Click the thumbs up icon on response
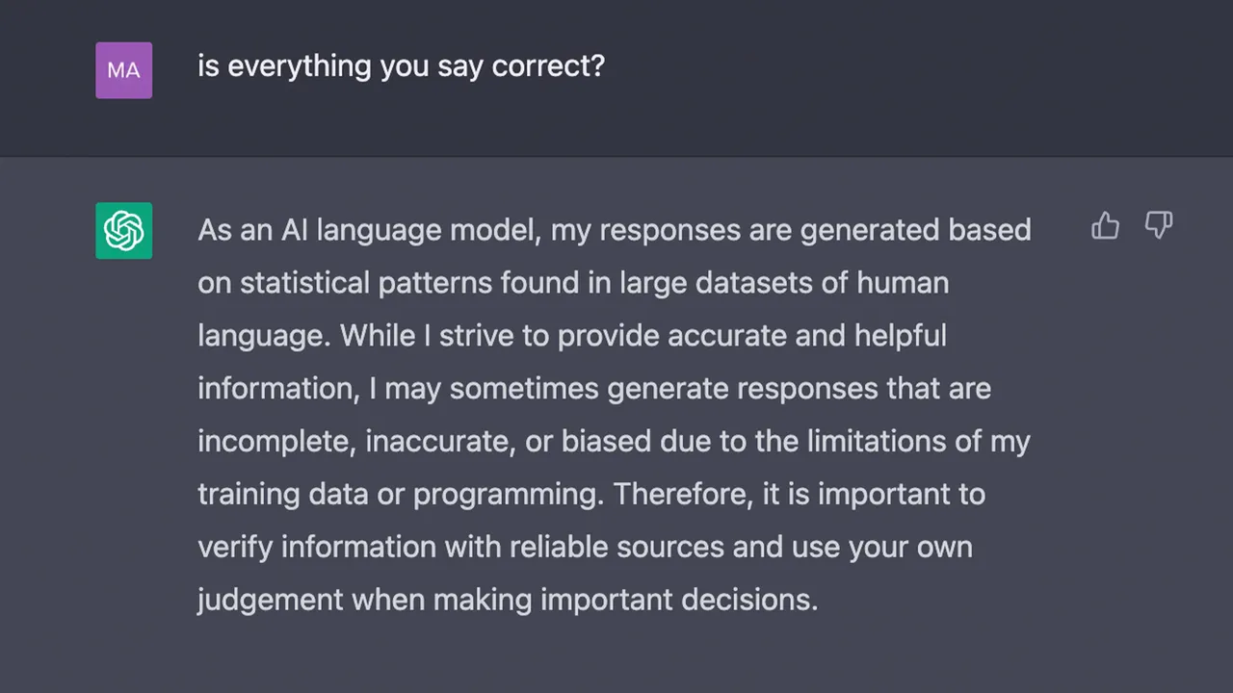The width and height of the screenshot is (1233, 693). coord(1105,226)
